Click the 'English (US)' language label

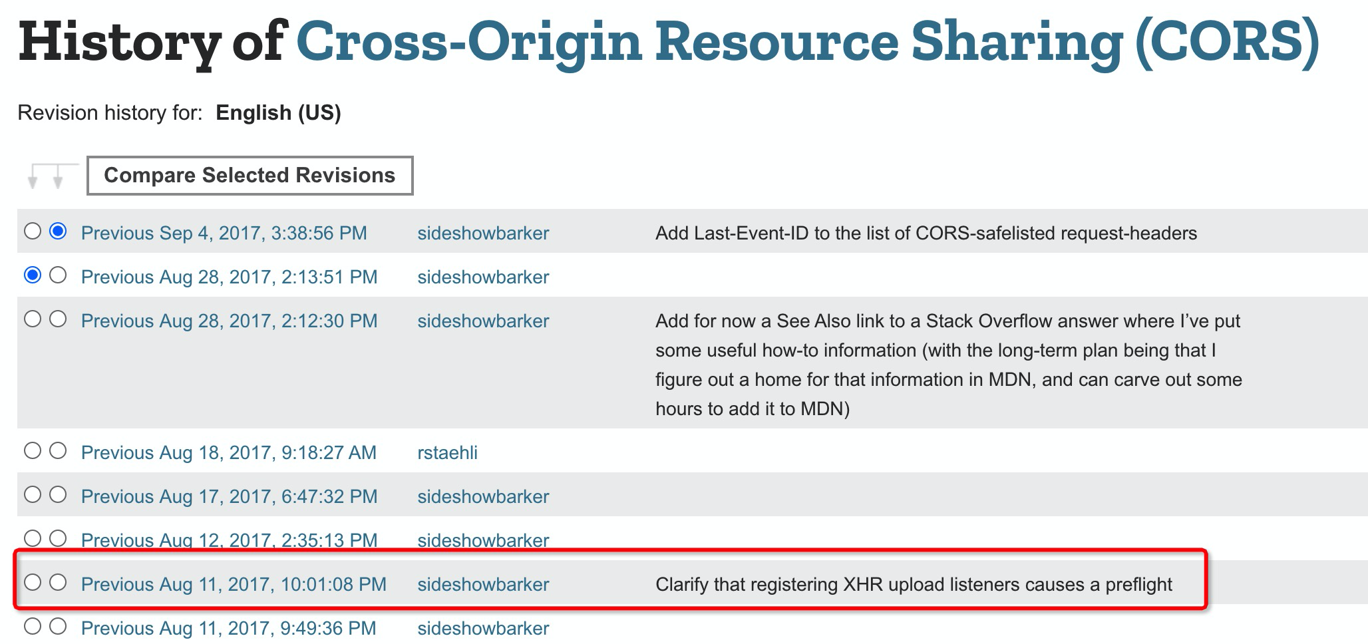click(x=278, y=112)
